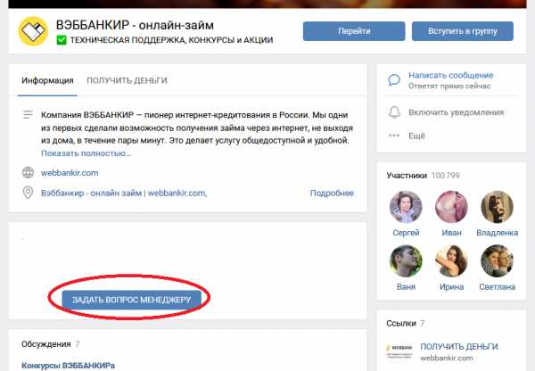This screenshot has height=371, width=535.
Task: Click the location pin icon
Action: (28, 193)
